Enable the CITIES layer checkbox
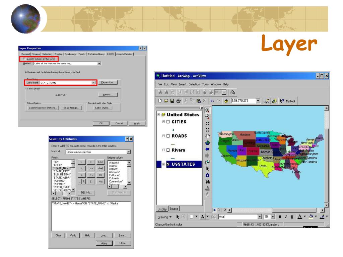 168,122
